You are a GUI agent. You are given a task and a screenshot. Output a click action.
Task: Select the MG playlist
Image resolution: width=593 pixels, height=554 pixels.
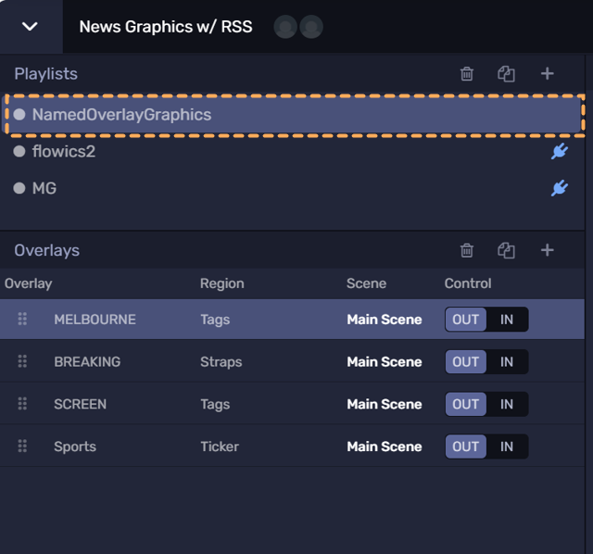[44, 188]
